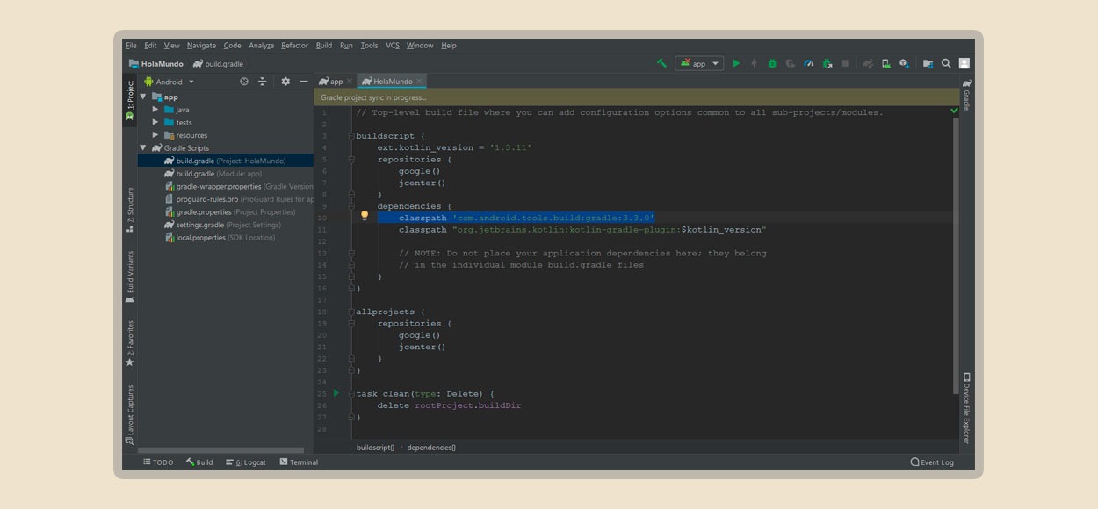The image size is (1098, 509).
Task: Open the Refactor menu
Action: (x=295, y=46)
